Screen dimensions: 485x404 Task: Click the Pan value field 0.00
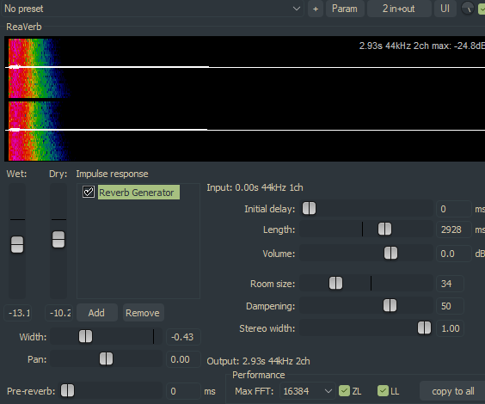[183, 359]
